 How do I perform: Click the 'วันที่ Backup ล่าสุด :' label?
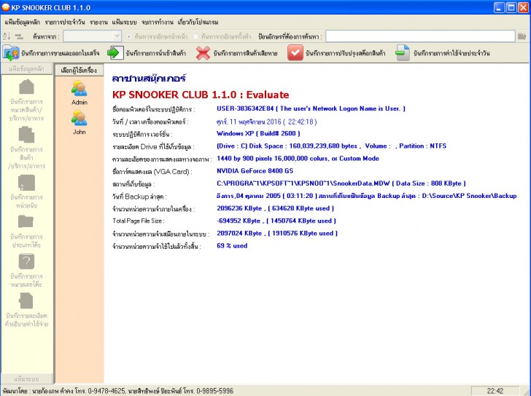point(139,197)
